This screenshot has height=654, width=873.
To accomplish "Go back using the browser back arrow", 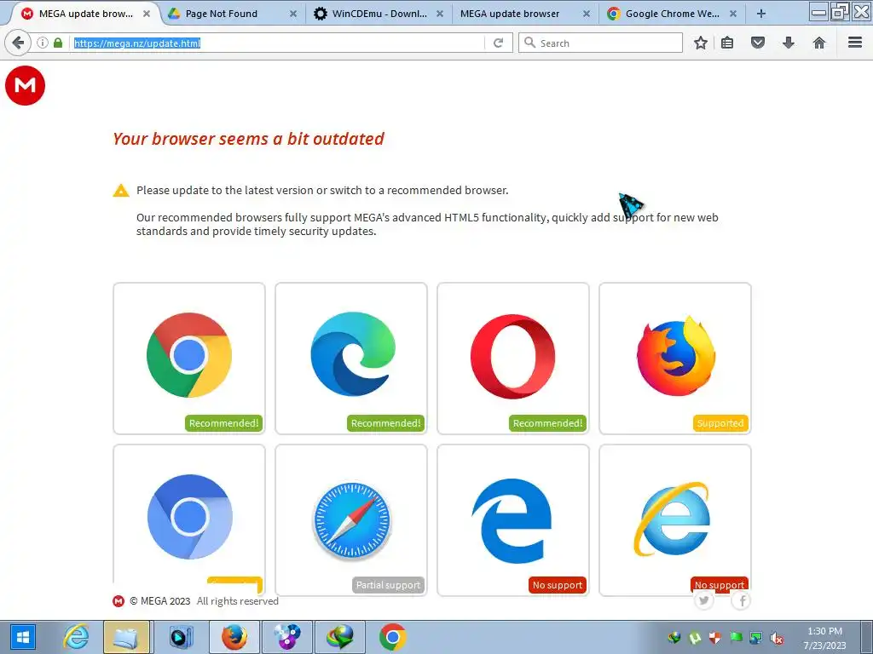I will (x=18, y=43).
